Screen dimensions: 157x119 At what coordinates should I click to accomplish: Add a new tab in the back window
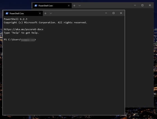click(74, 6)
